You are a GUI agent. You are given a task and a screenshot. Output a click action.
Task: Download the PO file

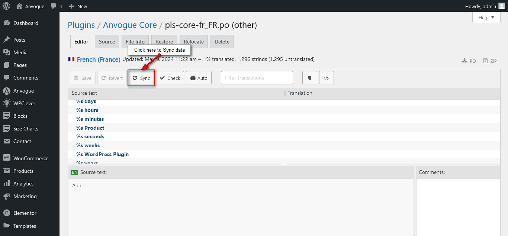pos(469,61)
